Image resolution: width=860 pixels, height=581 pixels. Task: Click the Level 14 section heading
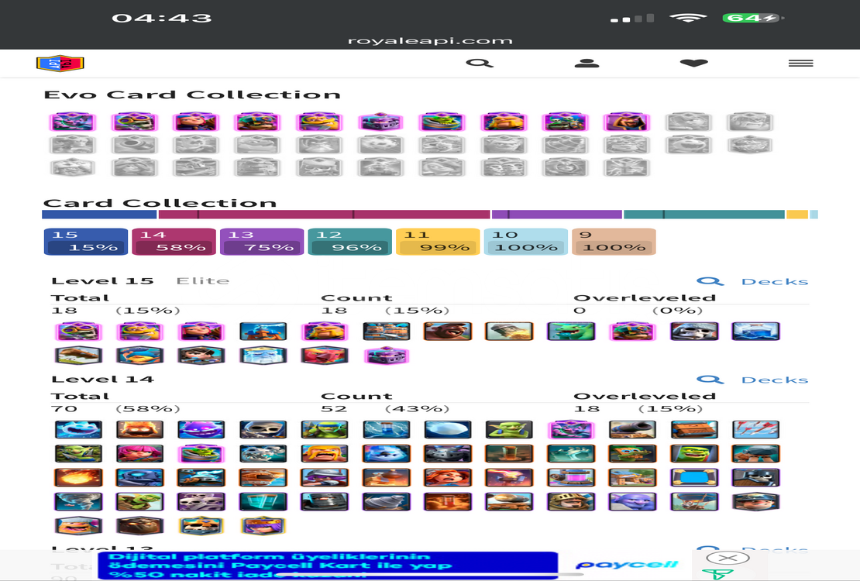click(102, 379)
